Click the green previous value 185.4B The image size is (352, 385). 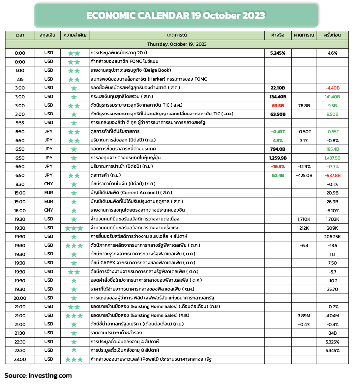(x=333, y=149)
